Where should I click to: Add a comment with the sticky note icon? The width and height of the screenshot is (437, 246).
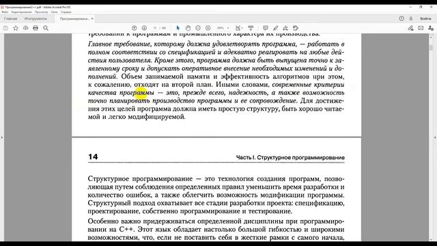tap(266, 28)
